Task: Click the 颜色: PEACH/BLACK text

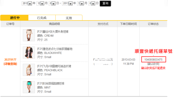Action: coord(50,70)
